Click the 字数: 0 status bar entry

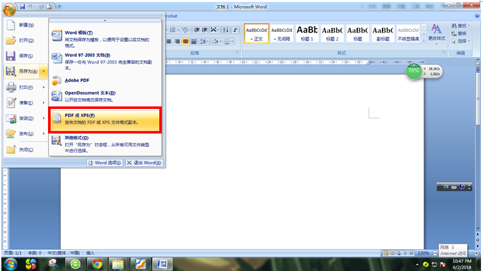tap(35, 253)
